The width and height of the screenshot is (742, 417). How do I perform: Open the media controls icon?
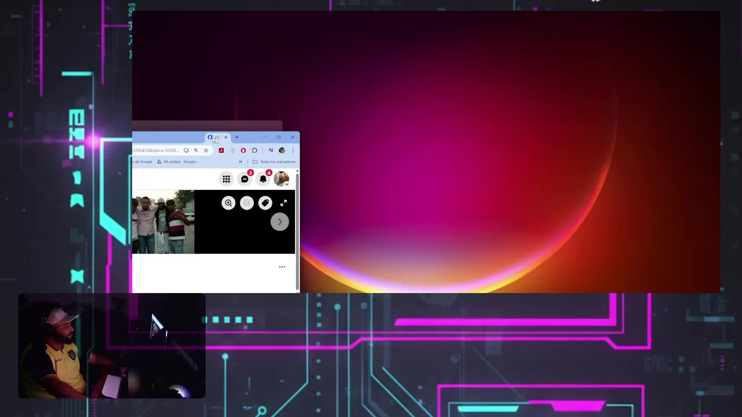pyautogui.click(x=271, y=151)
